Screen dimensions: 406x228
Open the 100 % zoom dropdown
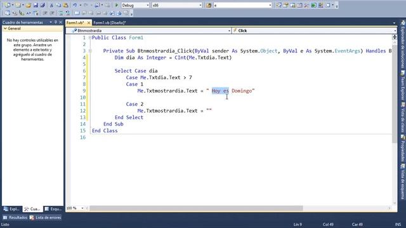pyautogui.click(x=82, y=208)
